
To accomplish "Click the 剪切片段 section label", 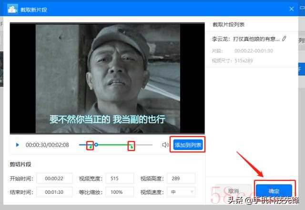I will click(20, 164).
